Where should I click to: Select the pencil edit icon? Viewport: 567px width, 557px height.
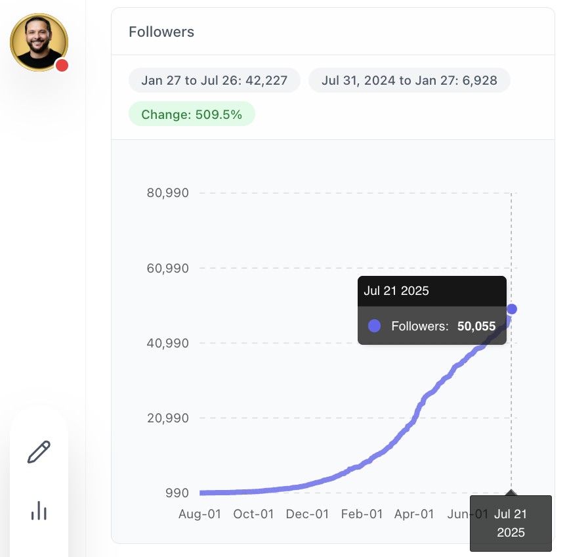[x=39, y=452]
